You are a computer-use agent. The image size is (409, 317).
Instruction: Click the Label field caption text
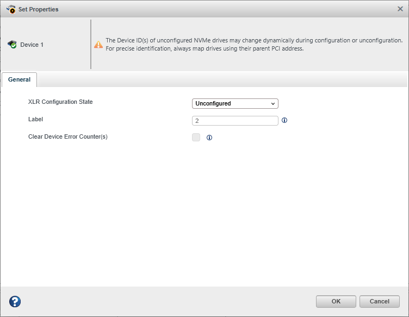click(35, 119)
